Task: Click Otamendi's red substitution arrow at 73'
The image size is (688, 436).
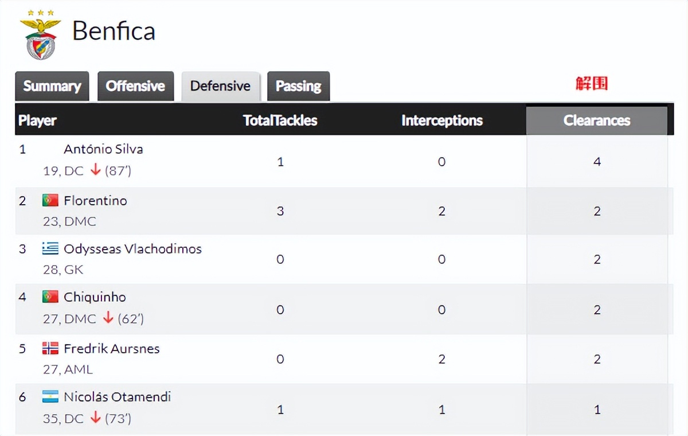Action: [95, 418]
